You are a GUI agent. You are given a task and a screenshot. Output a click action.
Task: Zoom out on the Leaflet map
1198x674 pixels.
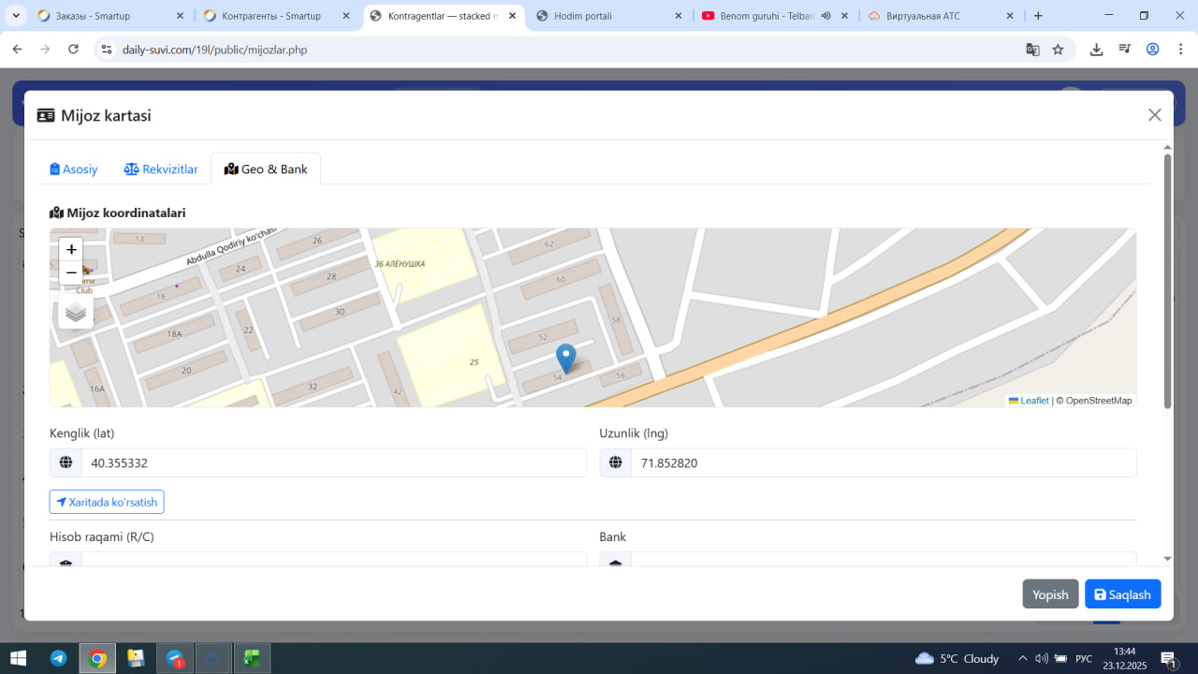(x=71, y=272)
